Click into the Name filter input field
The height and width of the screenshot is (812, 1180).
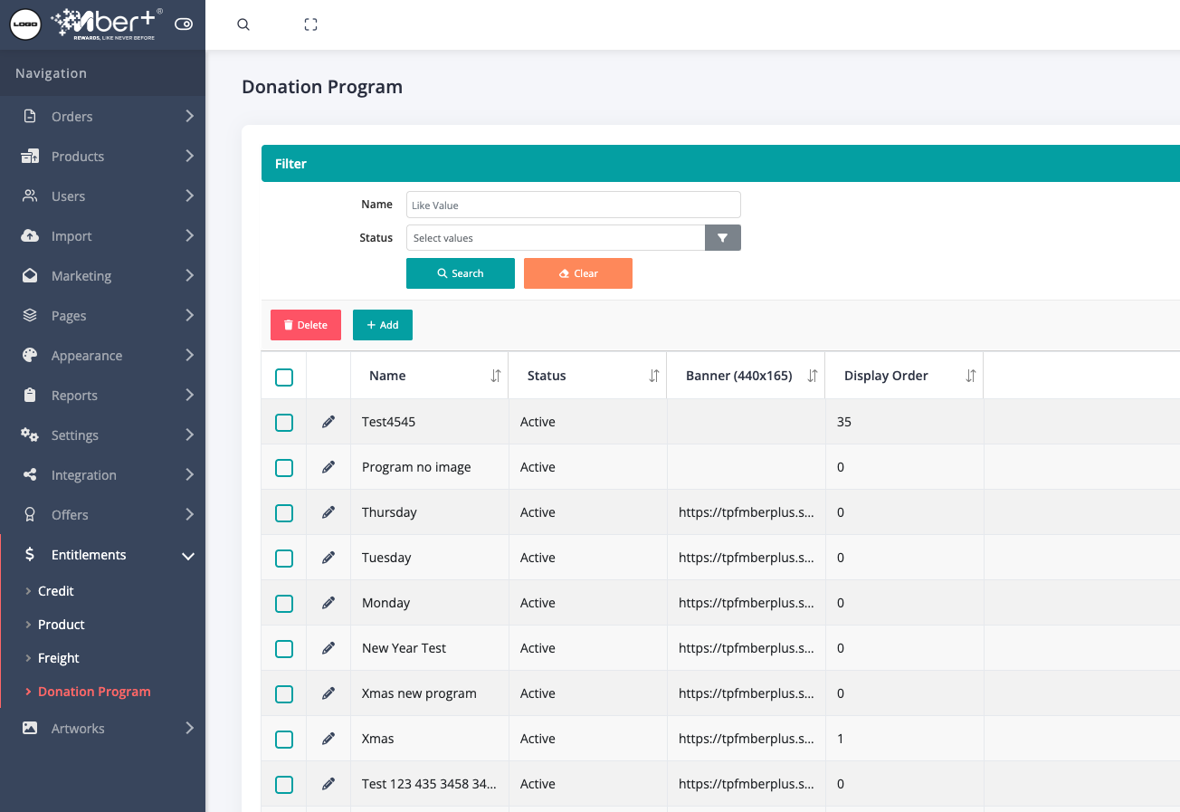pos(573,205)
